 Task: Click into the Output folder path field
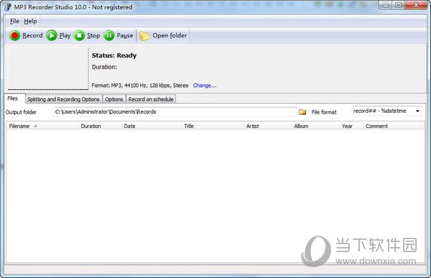[x=175, y=111]
